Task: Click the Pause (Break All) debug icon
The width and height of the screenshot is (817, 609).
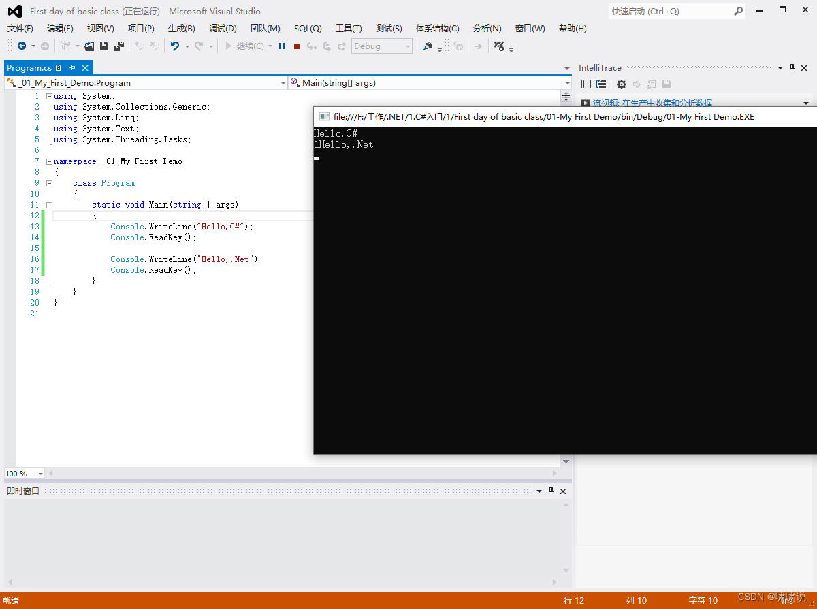Action: point(282,46)
